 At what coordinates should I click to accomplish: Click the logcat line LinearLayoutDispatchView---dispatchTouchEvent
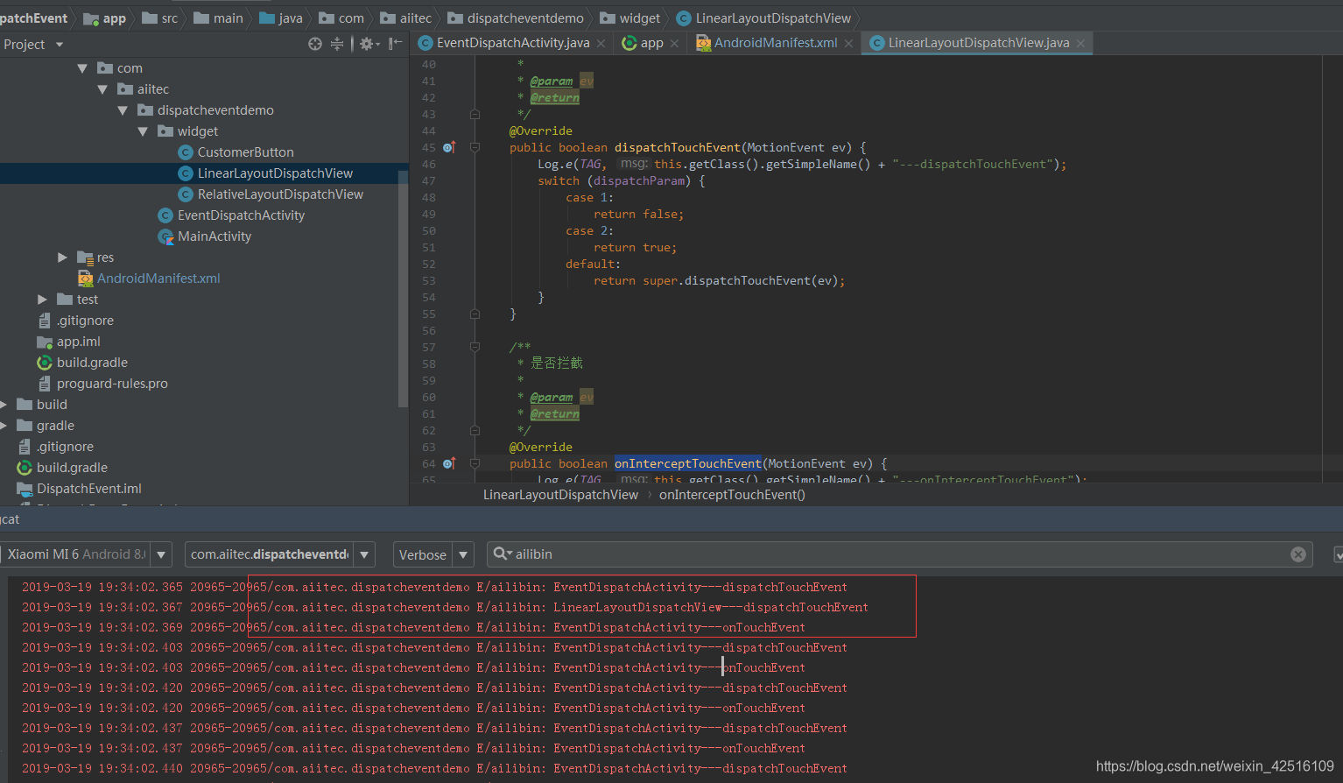pyautogui.click(x=711, y=607)
